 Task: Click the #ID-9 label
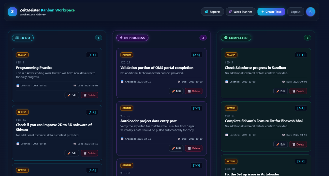click(x=20, y=63)
